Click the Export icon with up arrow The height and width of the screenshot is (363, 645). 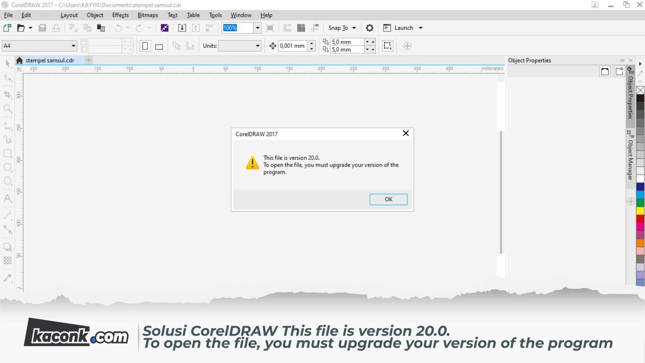click(x=196, y=28)
